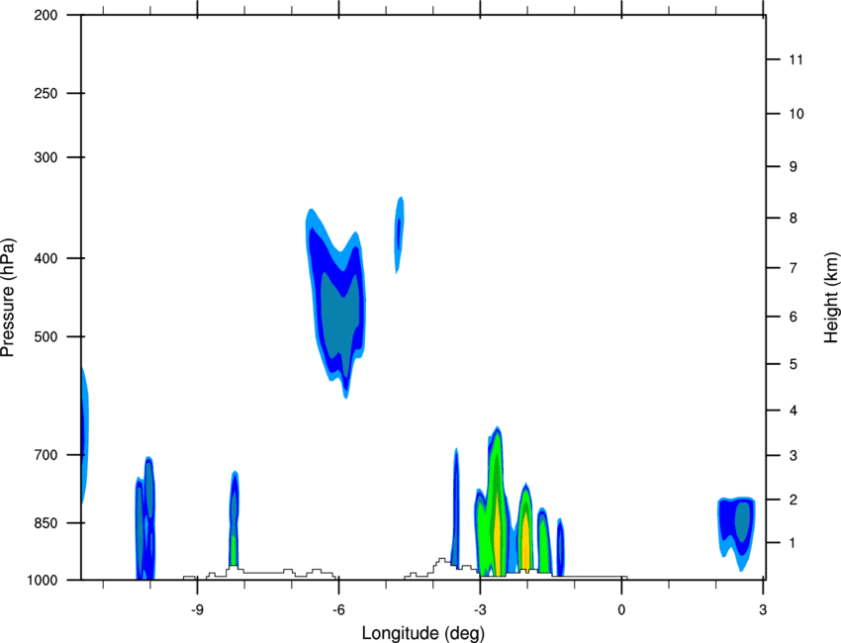Screen dimensions: 841x643
Task: Click the "Longitude (deg)" axis title
Action: pyautogui.click(x=423, y=633)
